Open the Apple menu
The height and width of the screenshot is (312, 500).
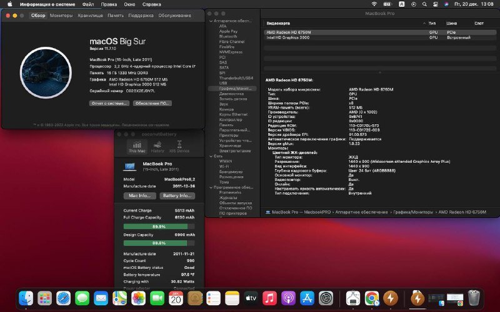coord(10,4)
